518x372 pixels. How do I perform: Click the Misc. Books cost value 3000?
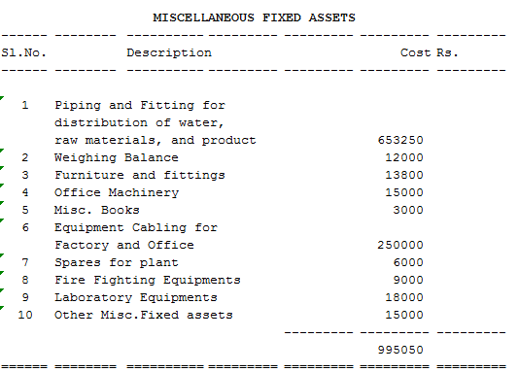[x=408, y=210]
